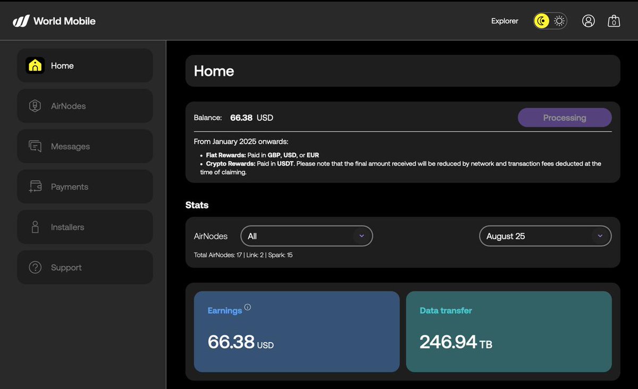Click the Processing button
This screenshot has height=389, width=638.
click(x=565, y=118)
